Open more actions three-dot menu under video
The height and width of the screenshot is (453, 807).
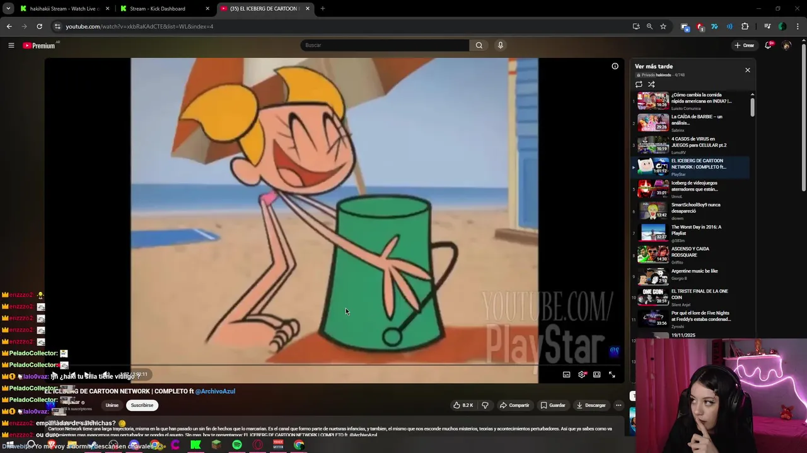click(618, 405)
